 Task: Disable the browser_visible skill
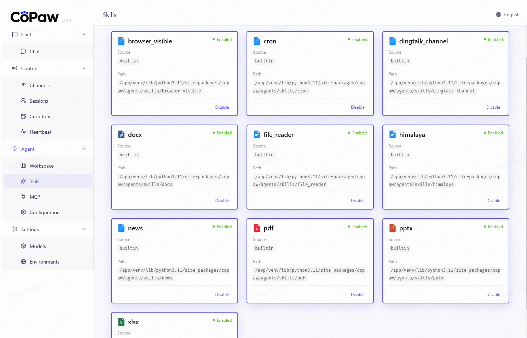tap(222, 107)
